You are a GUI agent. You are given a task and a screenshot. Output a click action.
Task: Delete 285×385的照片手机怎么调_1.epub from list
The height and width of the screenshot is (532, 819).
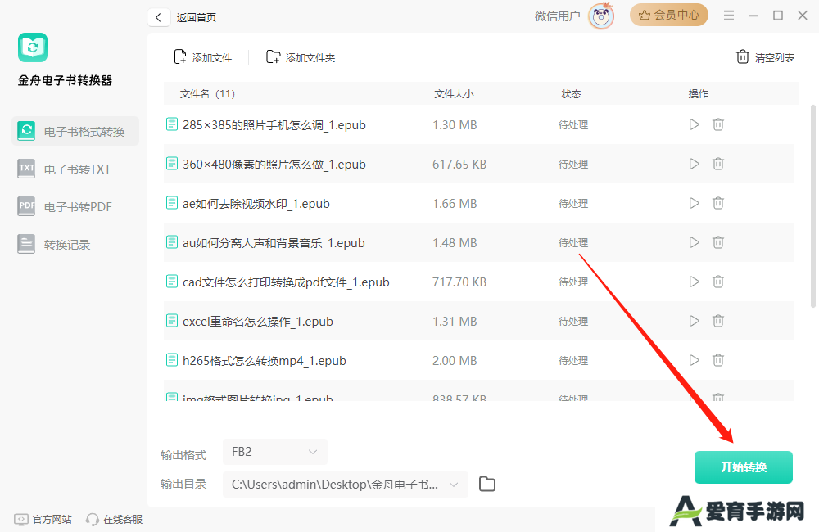(718, 124)
